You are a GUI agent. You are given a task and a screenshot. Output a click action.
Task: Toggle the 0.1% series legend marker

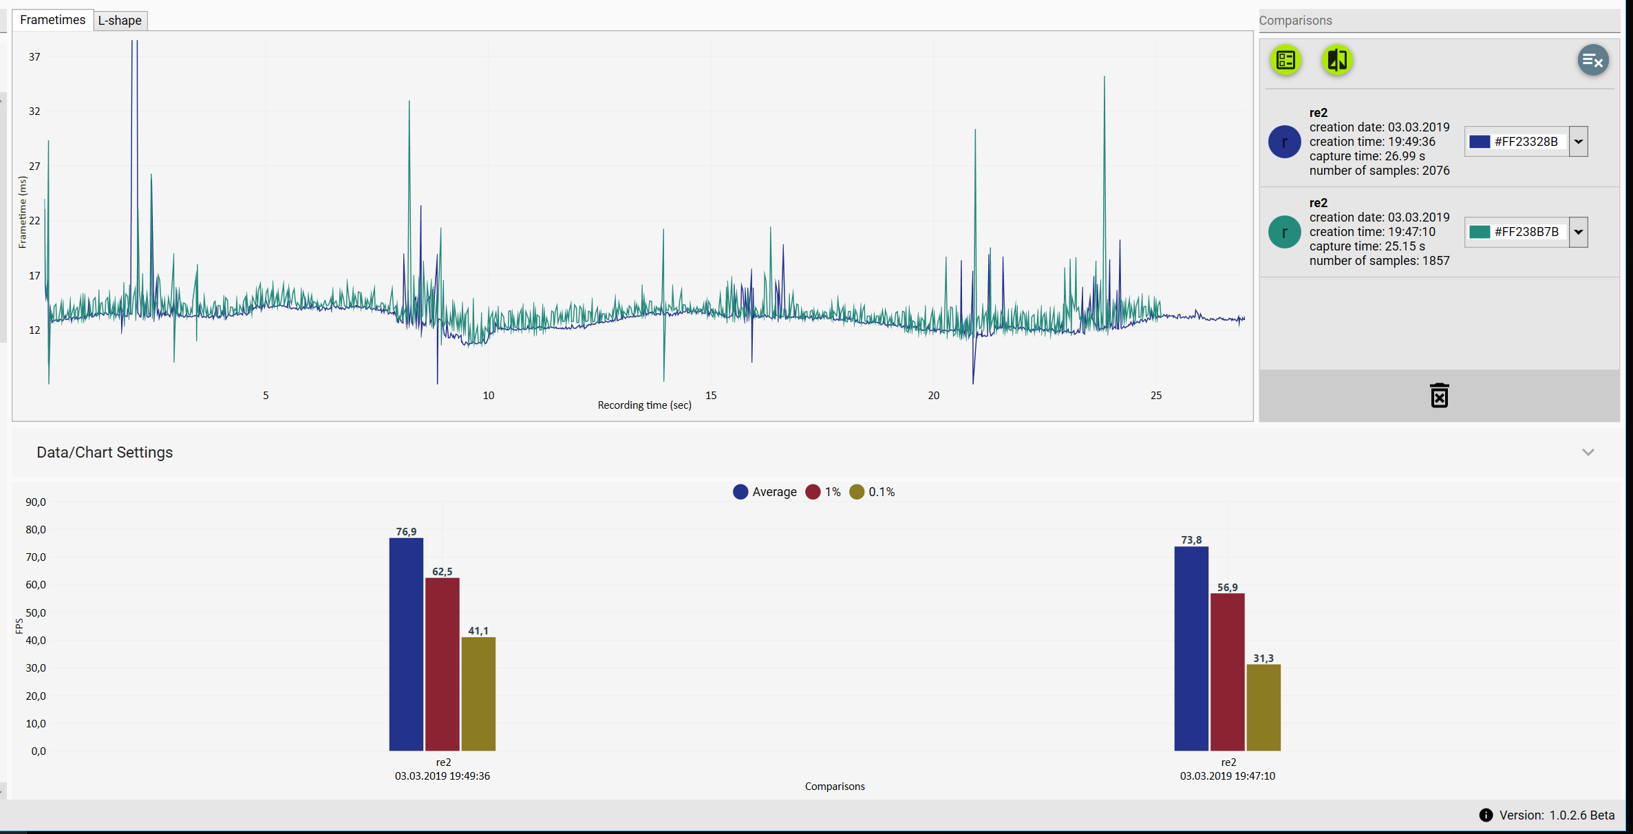point(857,492)
